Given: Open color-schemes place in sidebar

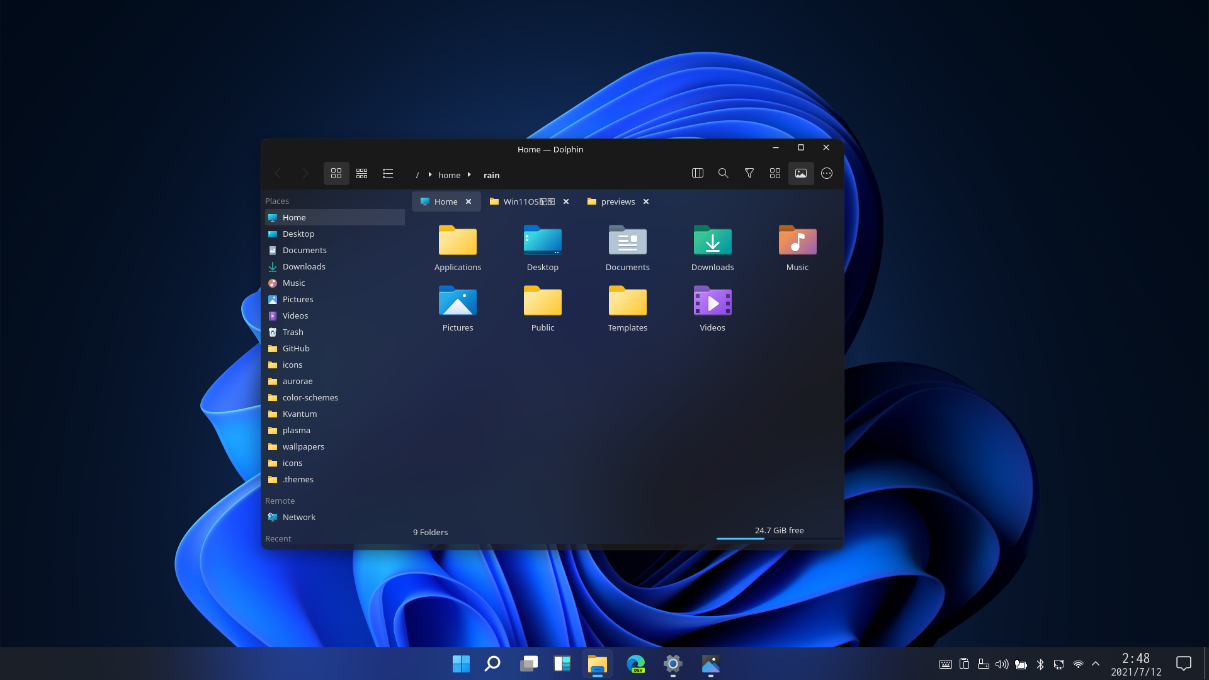Looking at the screenshot, I should pos(335,397).
